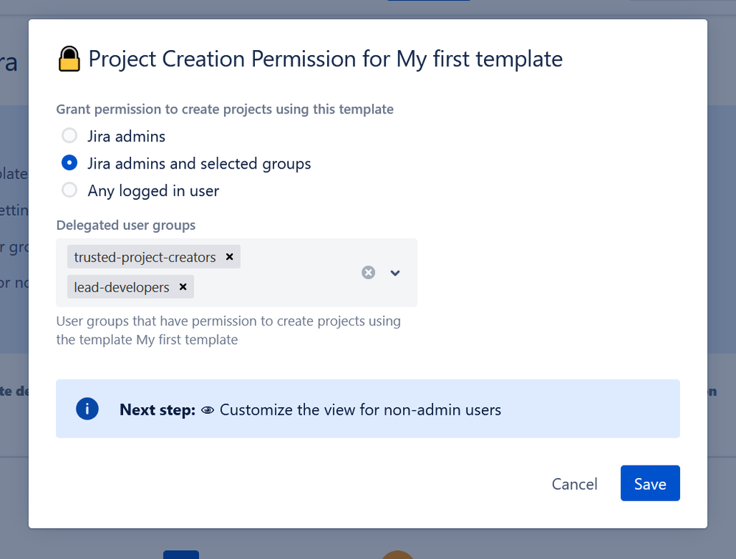The image size is (736, 559).
Task: Cancel the permission dialog
Action: click(575, 484)
